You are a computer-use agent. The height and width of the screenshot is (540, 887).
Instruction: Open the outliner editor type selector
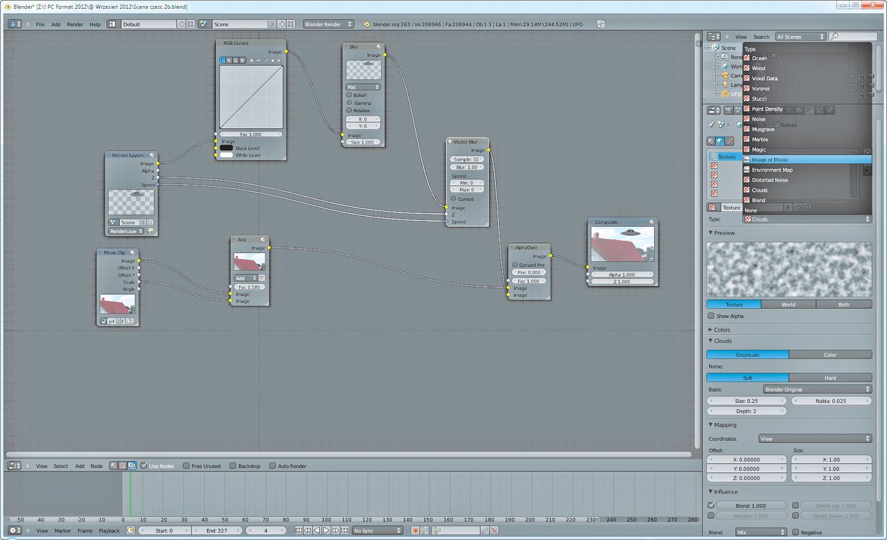click(714, 36)
